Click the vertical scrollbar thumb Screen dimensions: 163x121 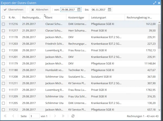tap(159, 36)
